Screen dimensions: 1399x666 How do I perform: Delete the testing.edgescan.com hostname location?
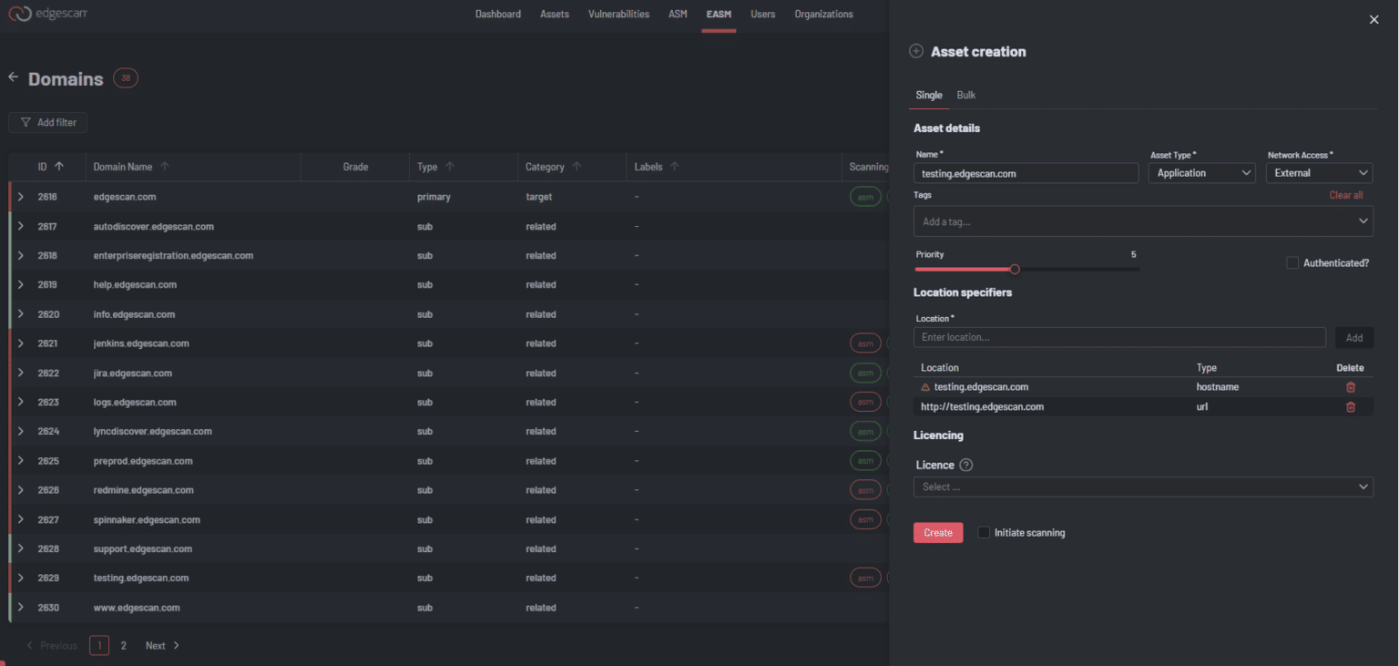coord(1350,387)
